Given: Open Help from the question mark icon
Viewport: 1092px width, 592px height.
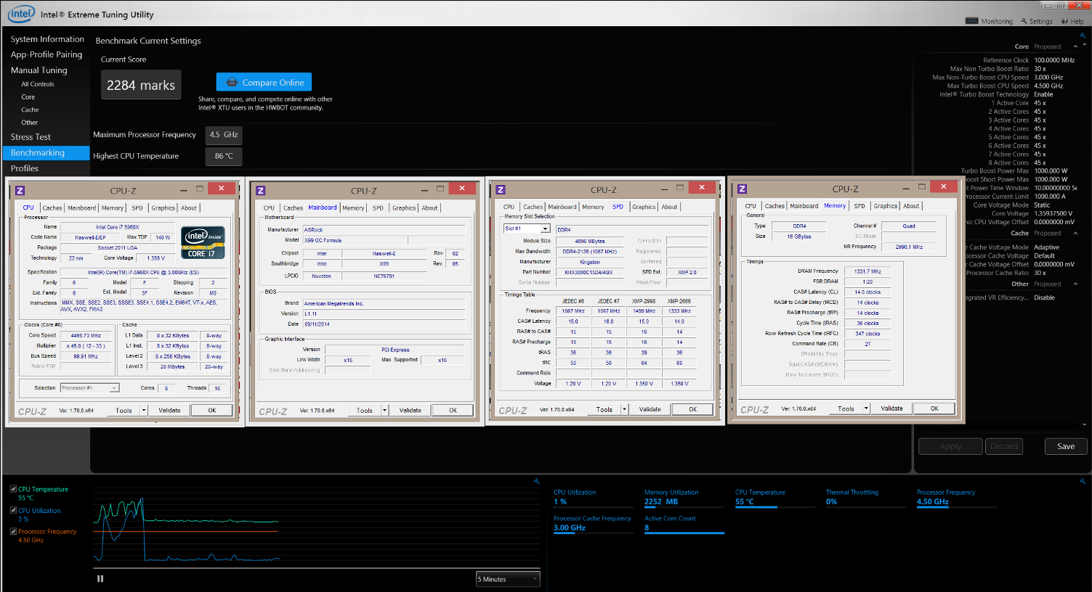Looking at the screenshot, I should (x=1065, y=21).
